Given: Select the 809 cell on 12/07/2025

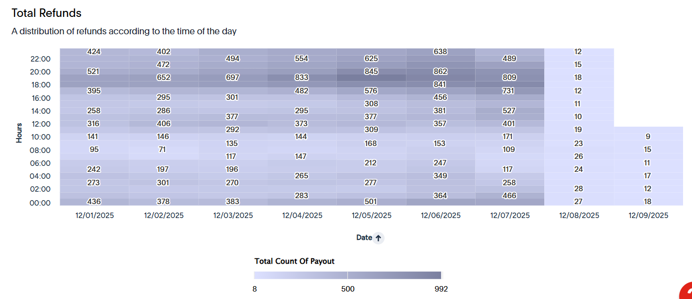Looking at the screenshot, I should (x=509, y=77).
